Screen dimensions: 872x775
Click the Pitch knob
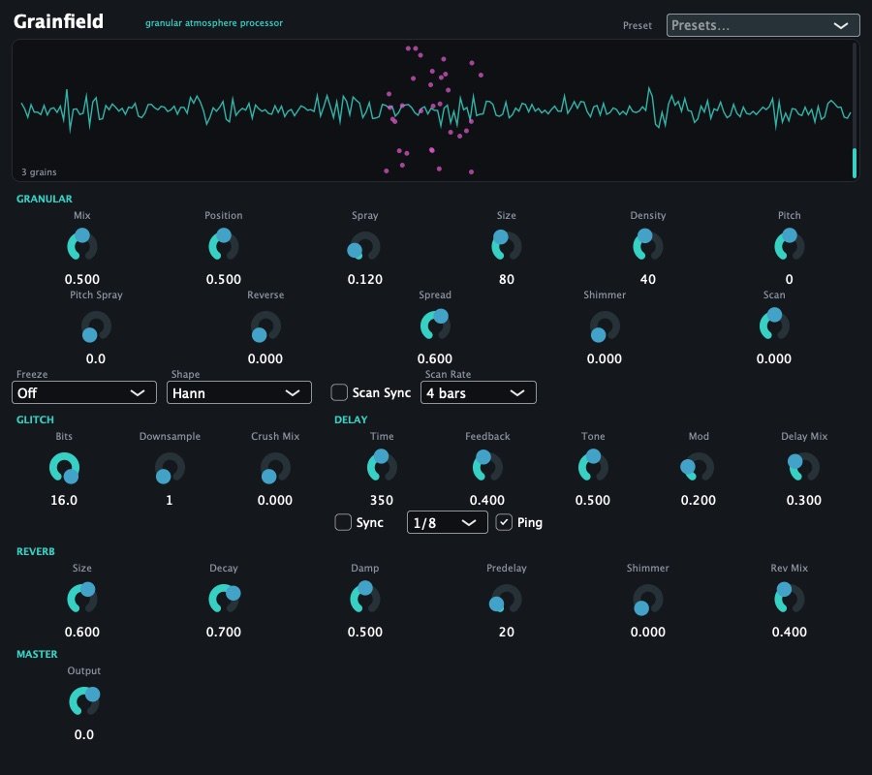(789, 245)
